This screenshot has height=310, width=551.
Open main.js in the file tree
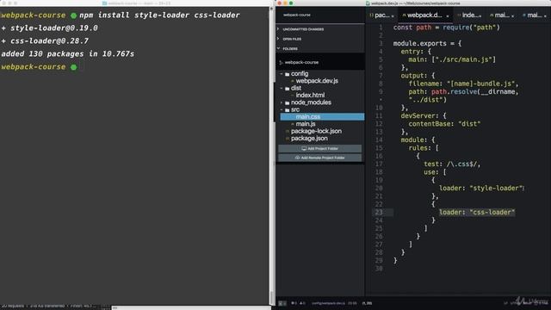[306, 124]
